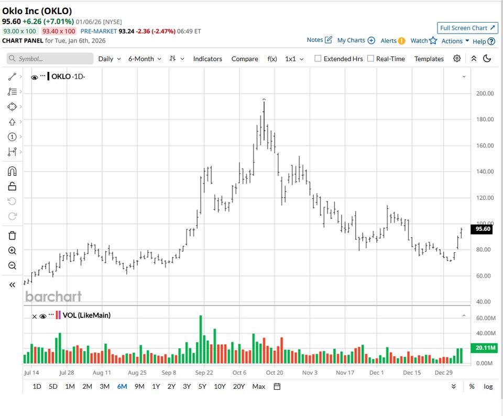The height and width of the screenshot is (416, 503).
Task: Click the zoom out magnifier icon
Action: [x=12, y=265]
